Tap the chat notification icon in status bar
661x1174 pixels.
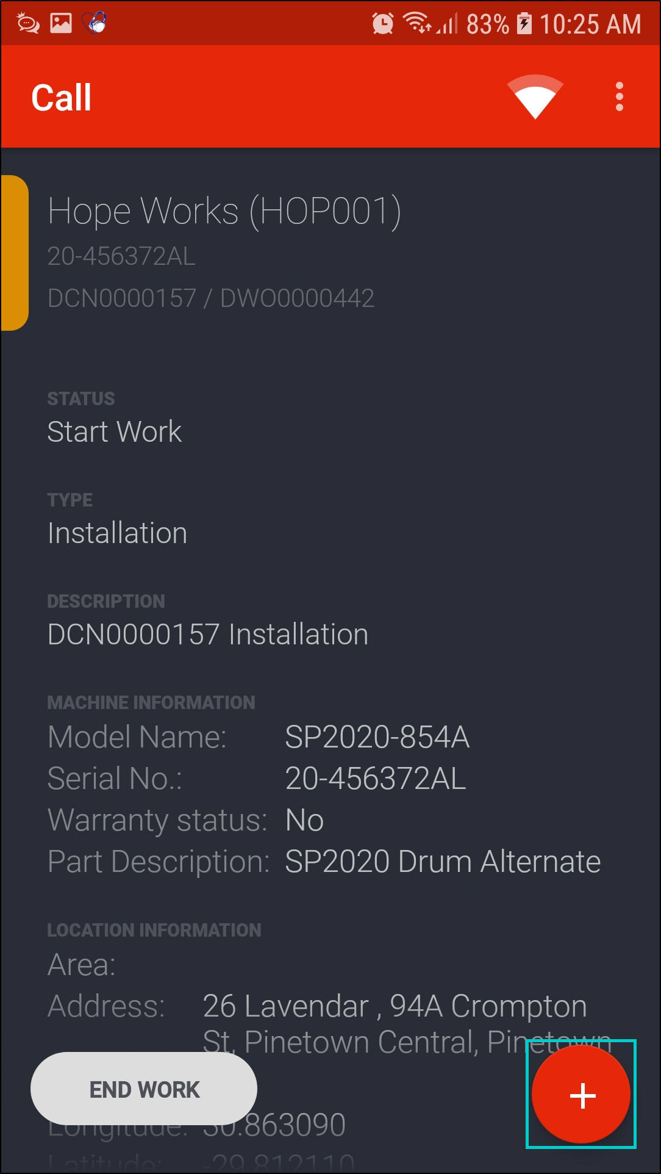28,24
